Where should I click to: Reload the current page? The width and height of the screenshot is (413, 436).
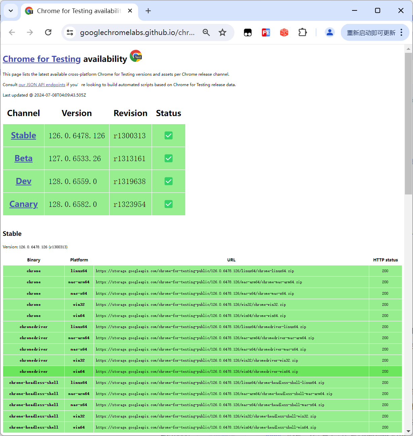[48, 32]
